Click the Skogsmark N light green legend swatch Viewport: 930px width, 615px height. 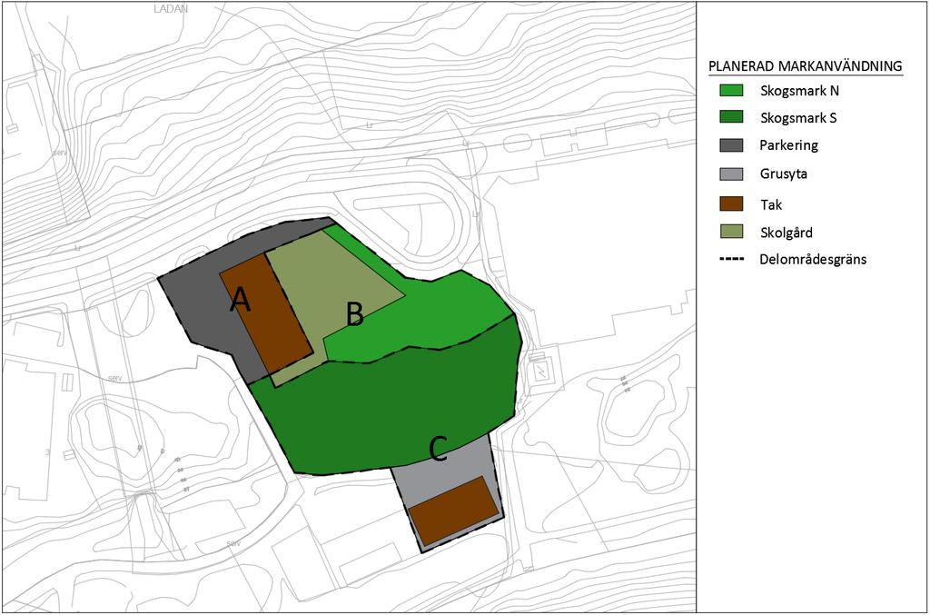(x=731, y=91)
